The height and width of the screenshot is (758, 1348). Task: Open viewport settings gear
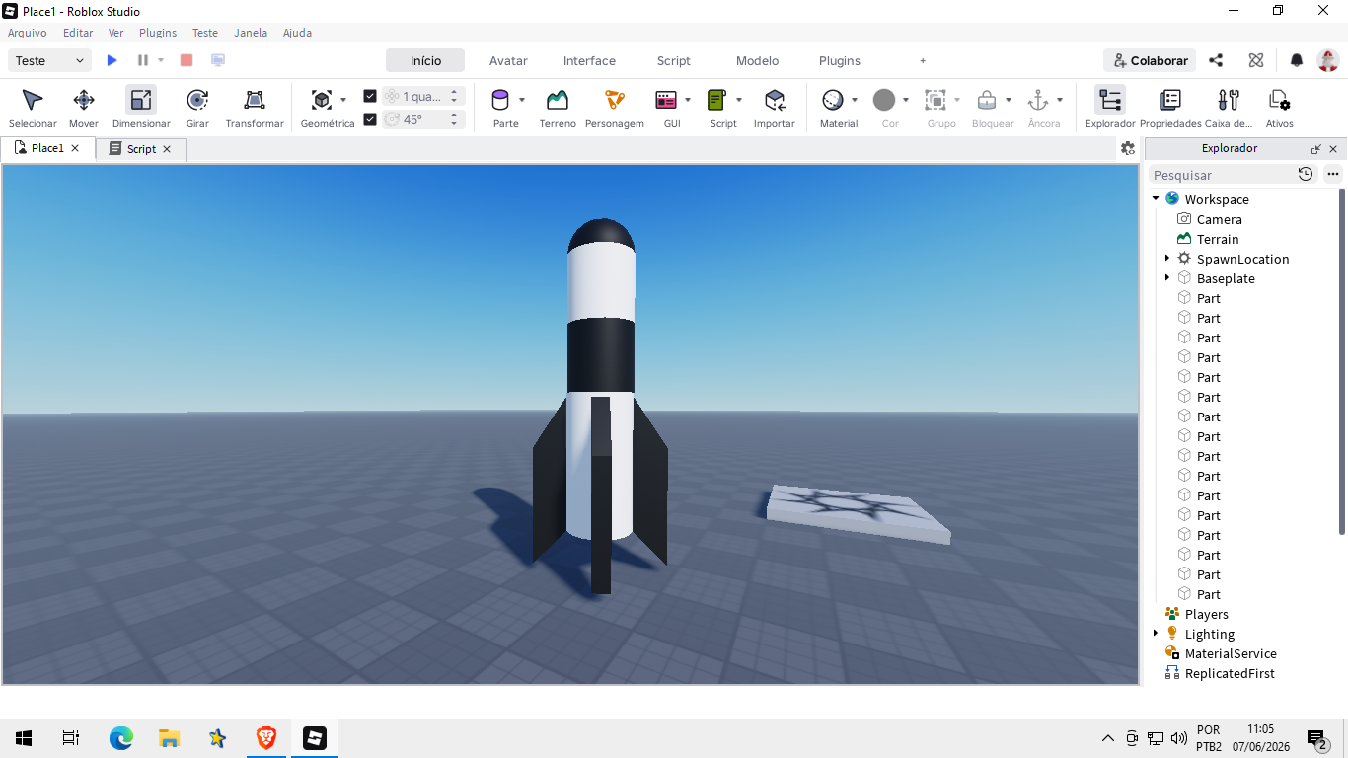point(1128,148)
